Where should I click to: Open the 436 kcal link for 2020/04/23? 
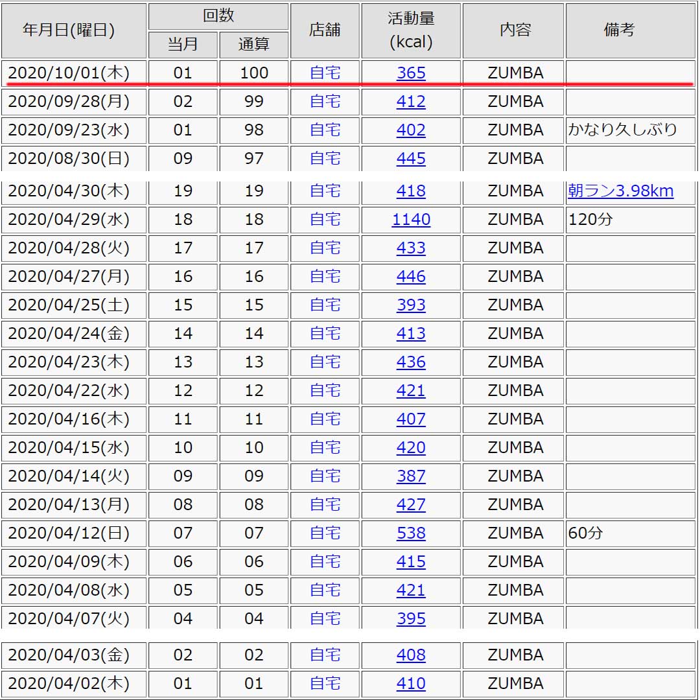411,362
